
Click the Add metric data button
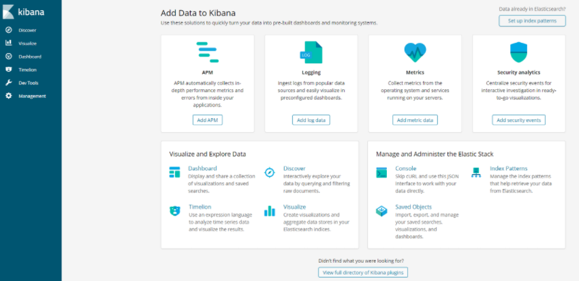[x=415, y=120]
